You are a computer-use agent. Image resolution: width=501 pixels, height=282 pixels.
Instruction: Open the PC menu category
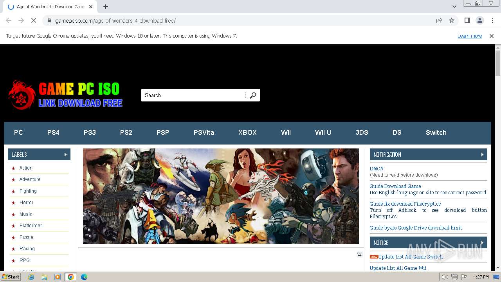pos(18,132)
